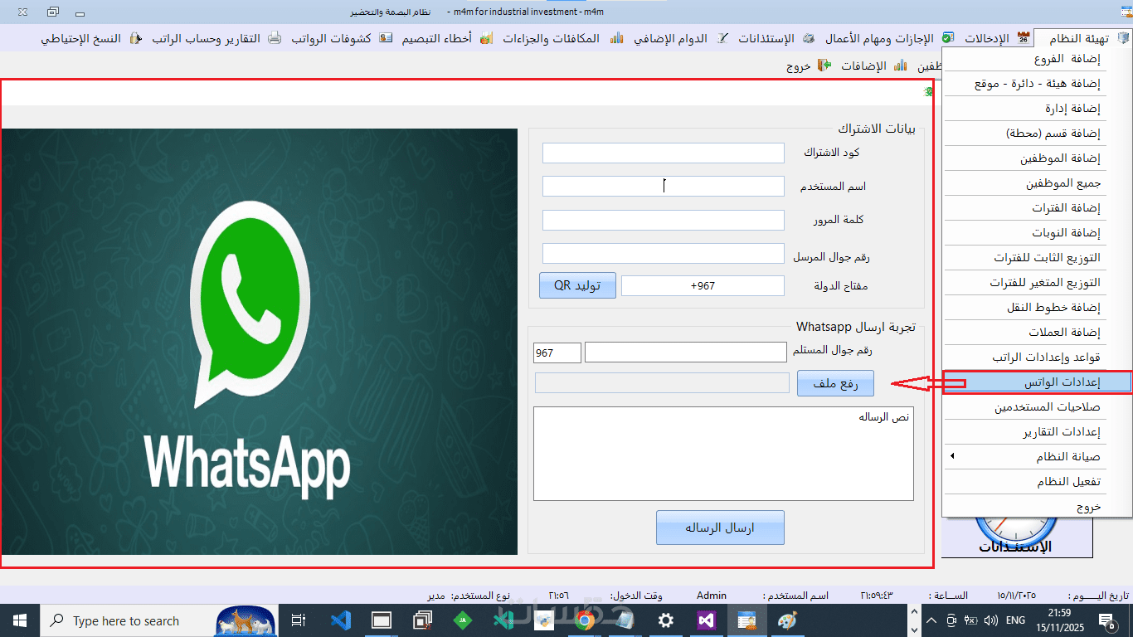Image resolution: width=1133 pixels, height=637 pixels.
Task: Select the highlighted إعدادات الواتس entry
Action: pyautogui.click(x=1037, y=382)
